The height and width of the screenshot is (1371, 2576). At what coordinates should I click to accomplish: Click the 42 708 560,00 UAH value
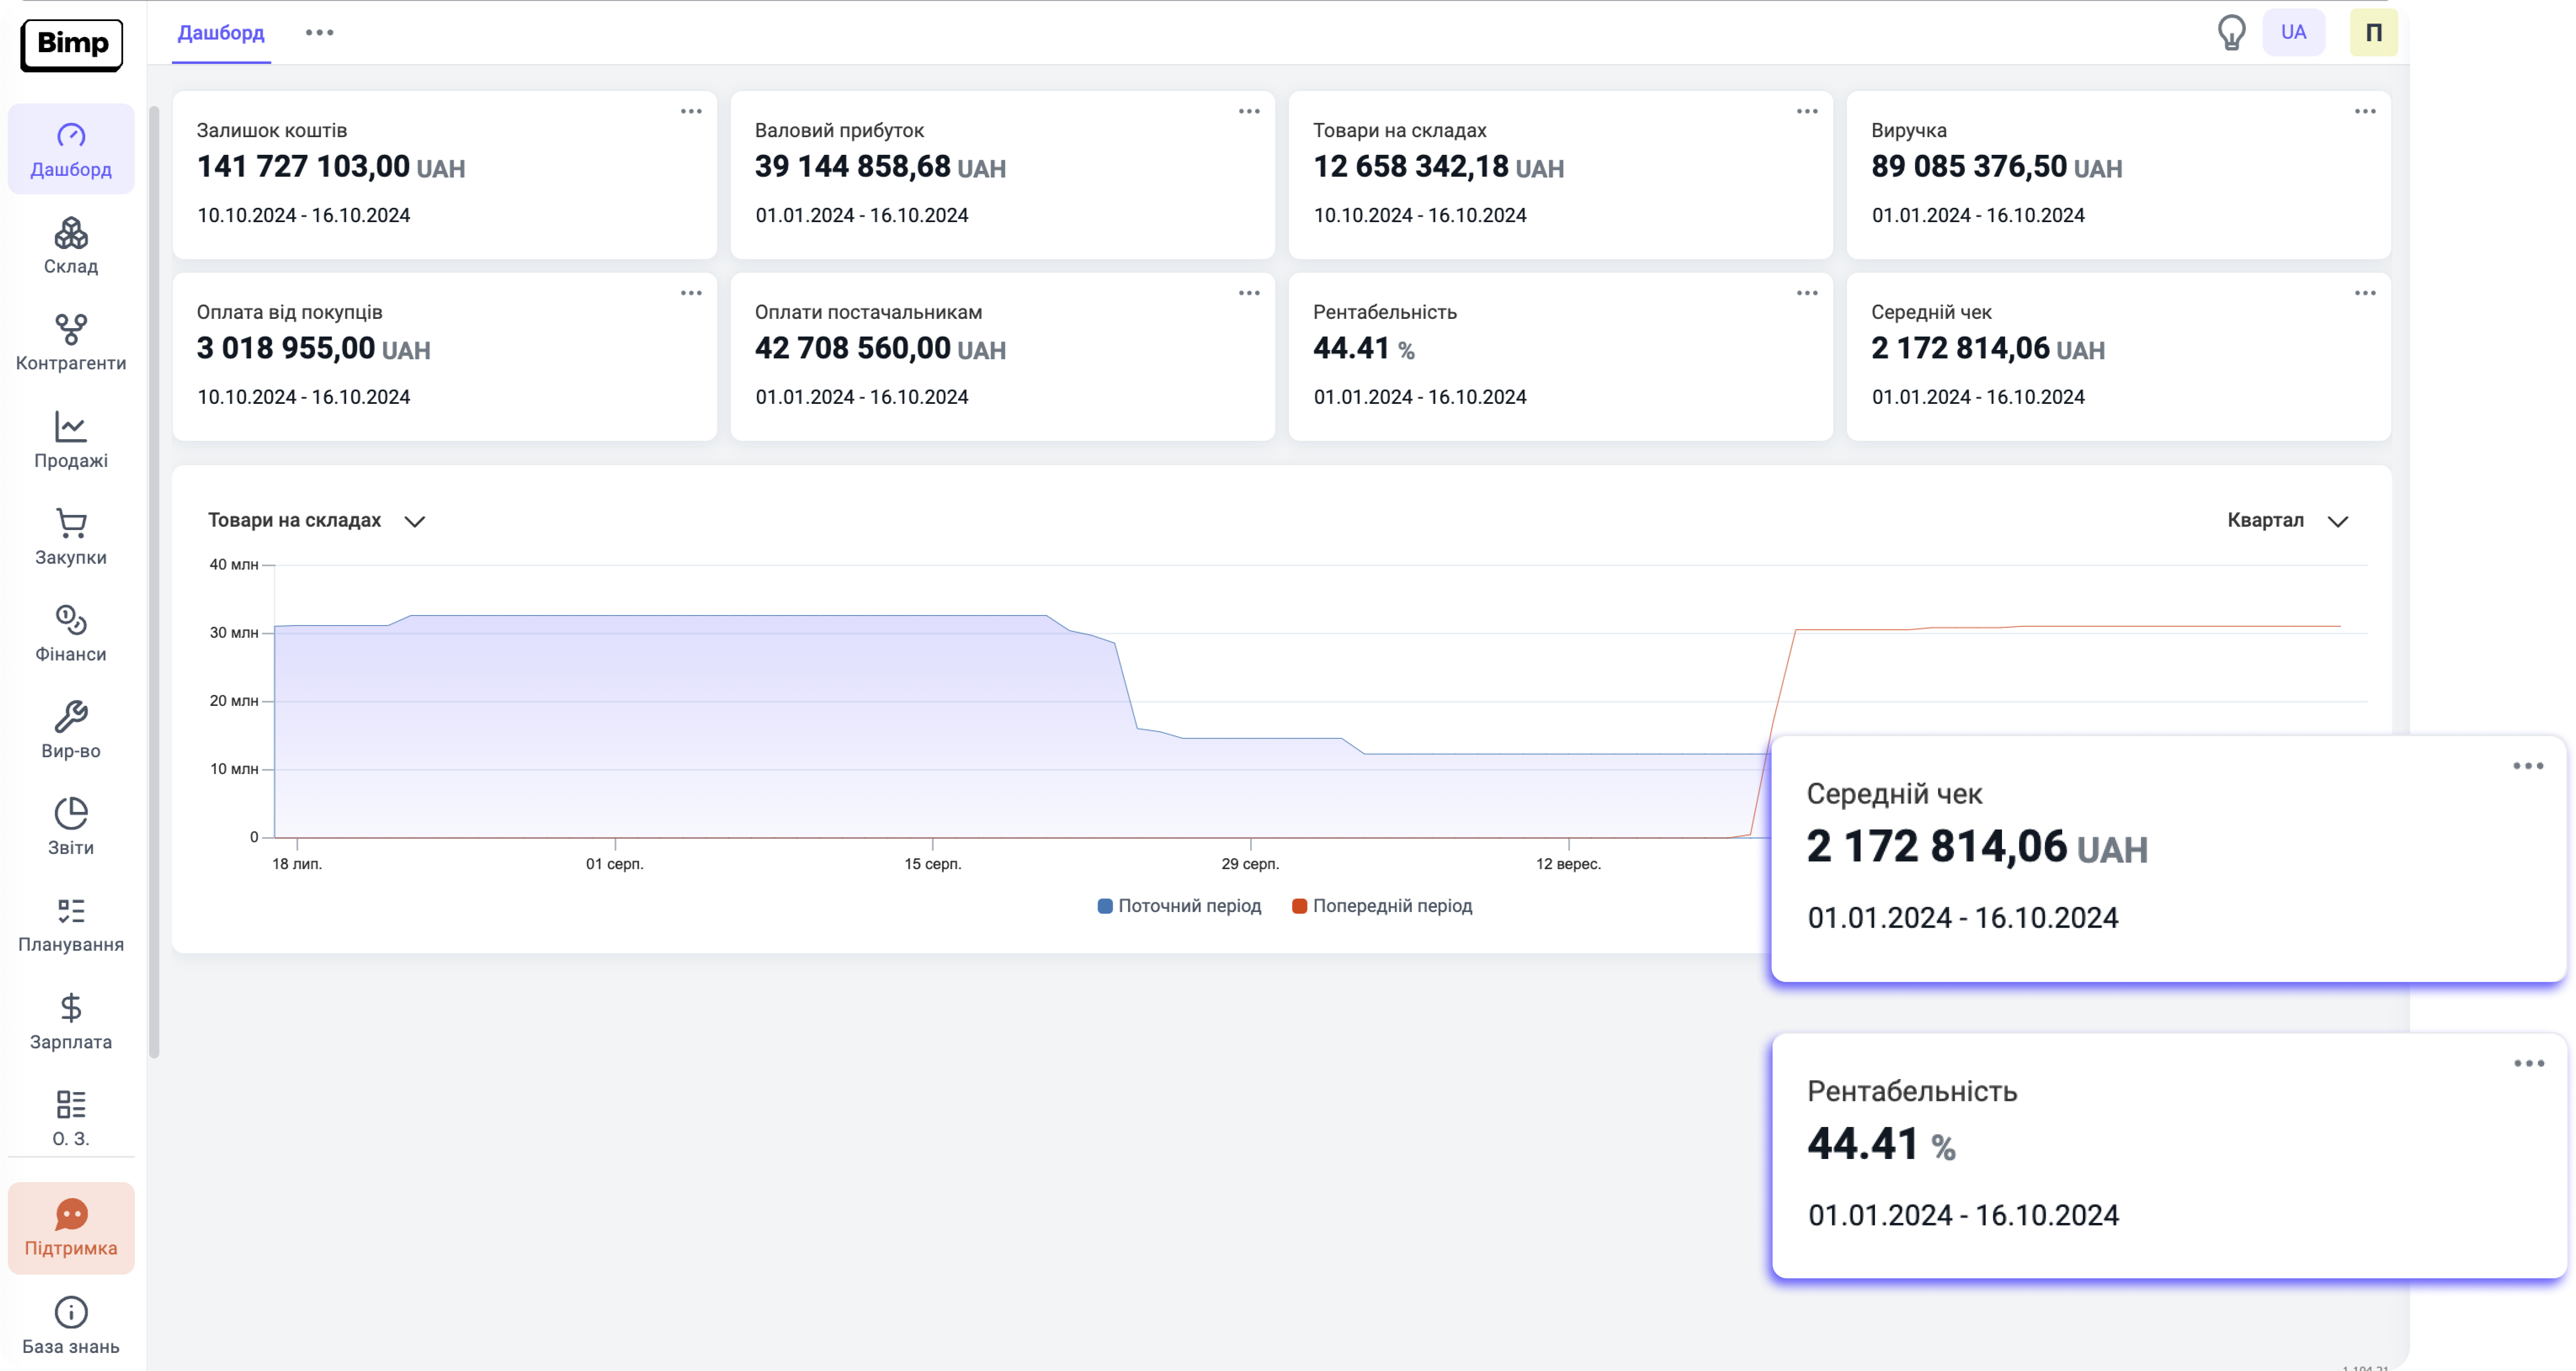coord(880,349)
